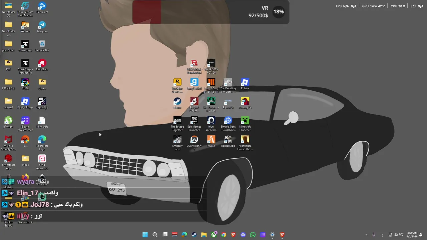
Task: Open Epic Games Launcher icon
Action: point(194,124)
